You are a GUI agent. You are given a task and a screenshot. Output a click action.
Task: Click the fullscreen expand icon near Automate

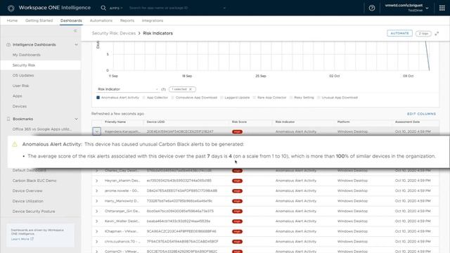tap(437, 34)
